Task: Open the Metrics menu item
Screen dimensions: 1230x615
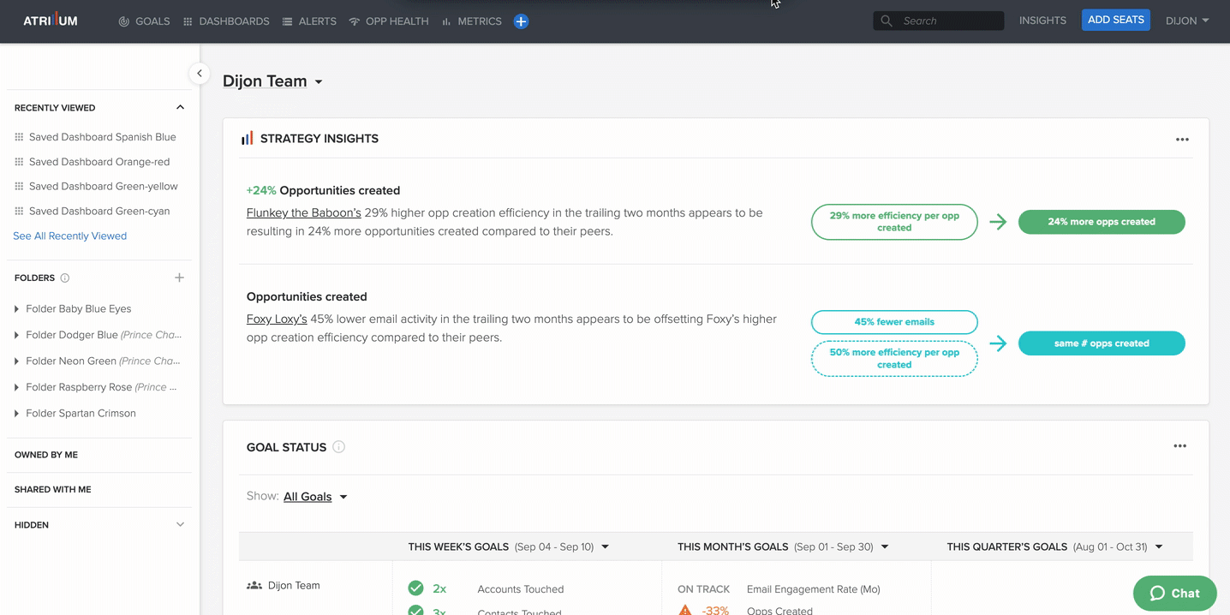Action: [x=472, y=21]
